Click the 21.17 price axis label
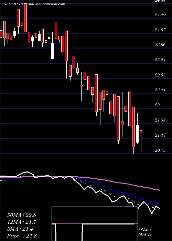 tap(160, 135)
